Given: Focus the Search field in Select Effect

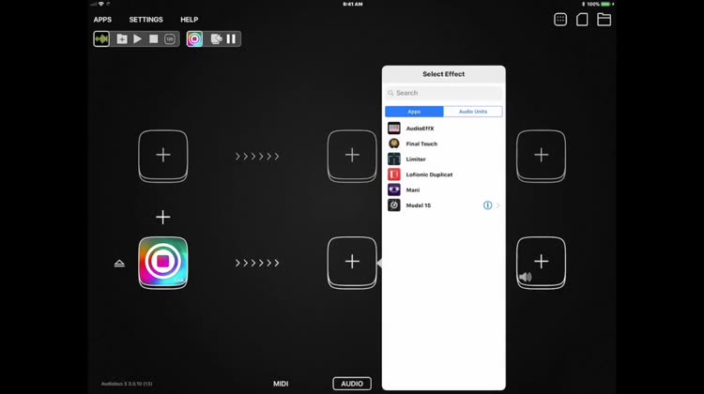Looking at the screenshot, I should click(x=444, y=93).
